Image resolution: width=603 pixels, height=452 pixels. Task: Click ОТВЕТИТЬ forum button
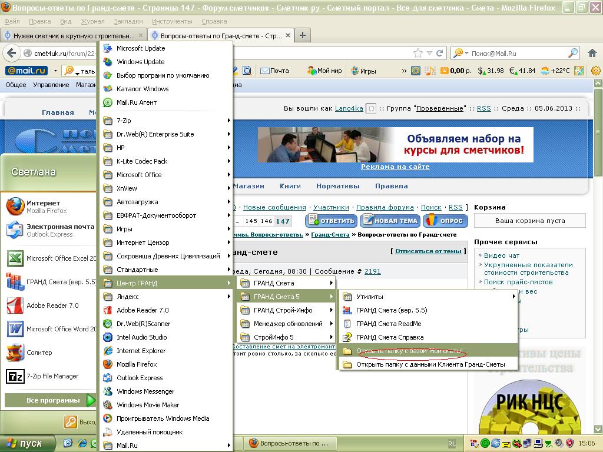click(331, 221)
